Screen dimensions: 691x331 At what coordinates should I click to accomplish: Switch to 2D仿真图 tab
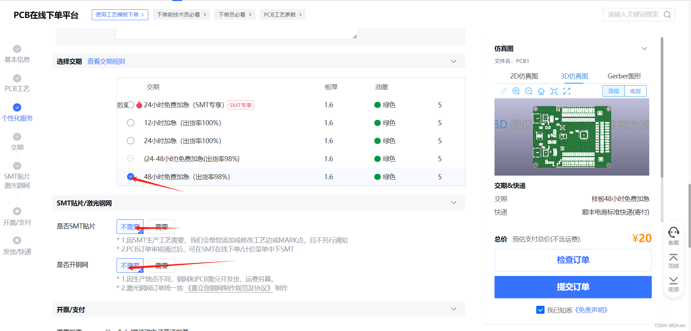coord(524,76)
